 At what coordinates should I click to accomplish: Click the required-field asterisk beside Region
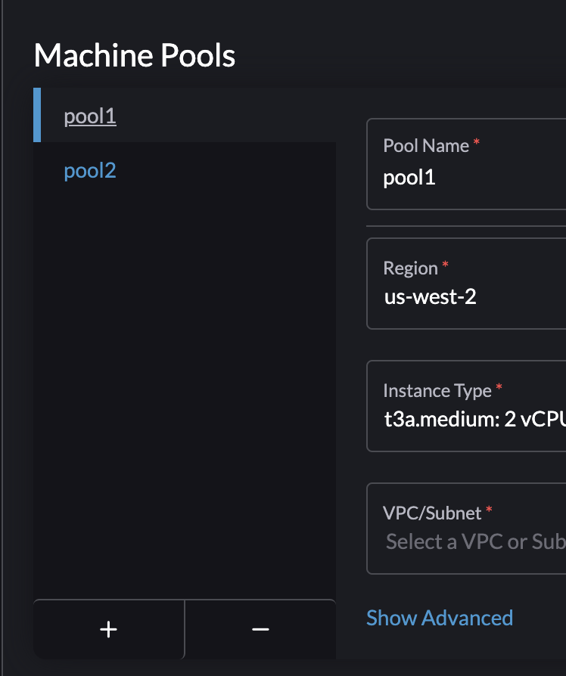[445, 263]
